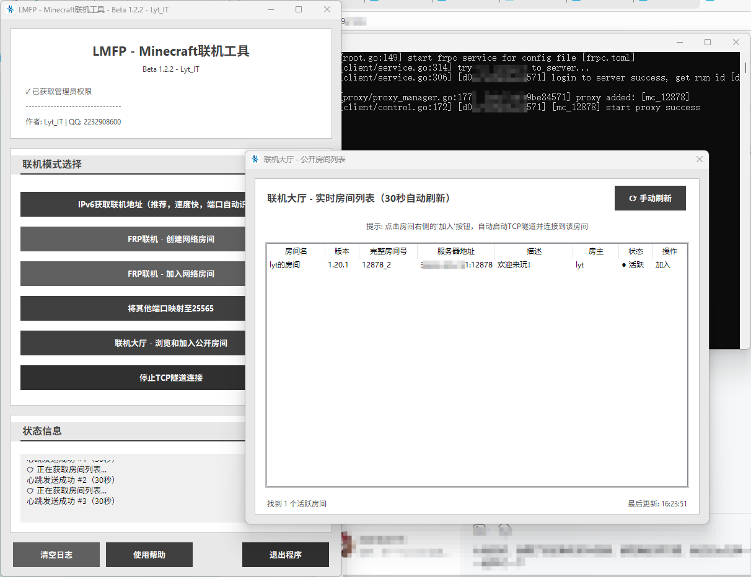Image resolution: width=751 pixels, height=577 pixels.
Task: Click the lobby window title bar icon
Action: point(255,159)
